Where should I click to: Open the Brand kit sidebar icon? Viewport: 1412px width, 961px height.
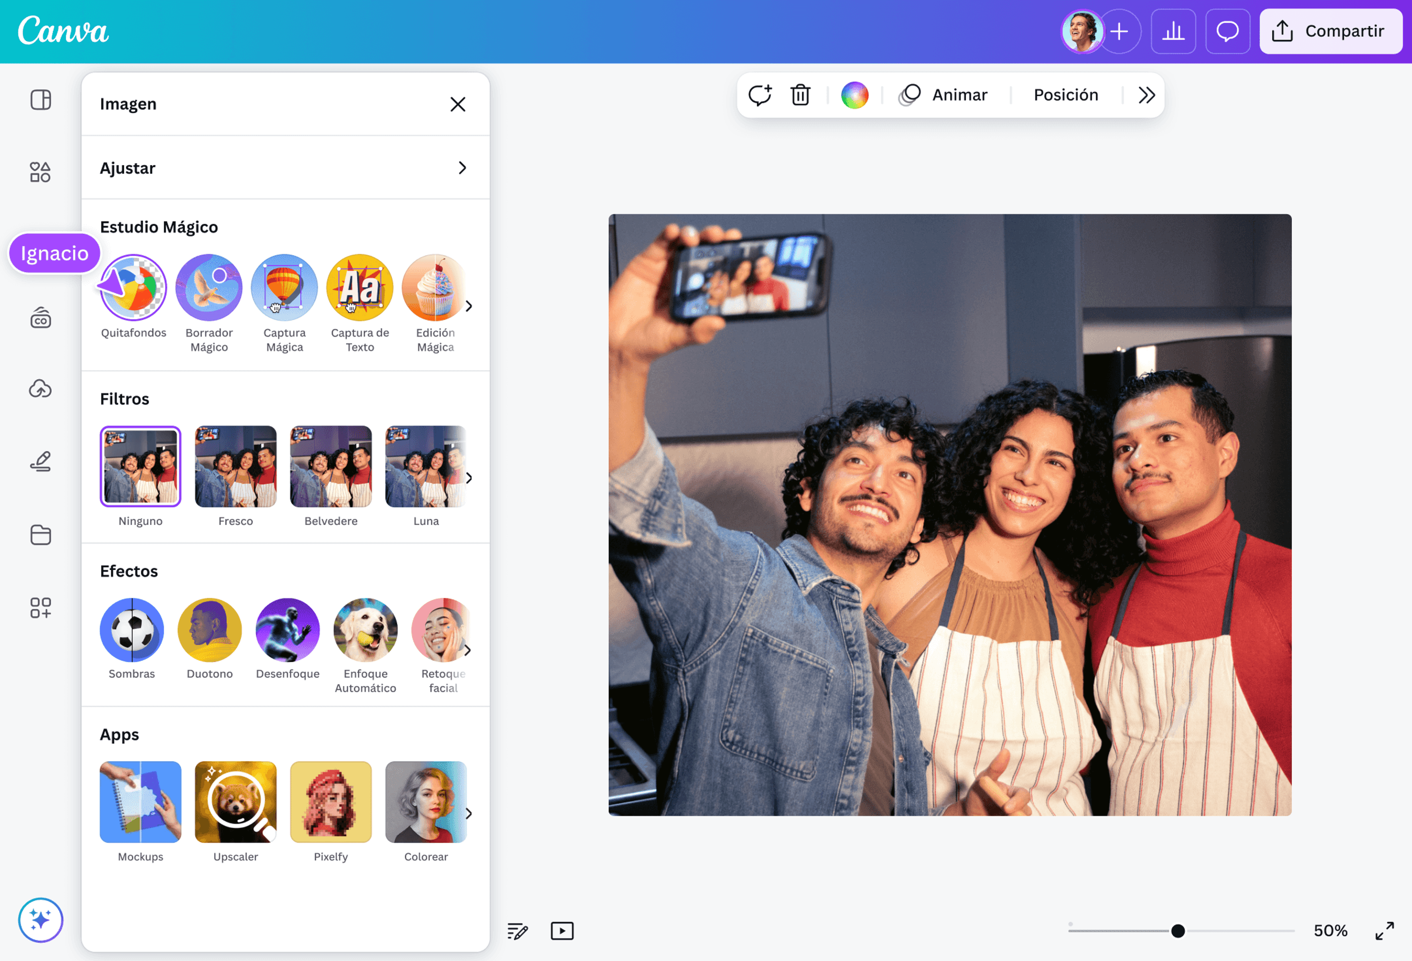click(x=41, y=317)
